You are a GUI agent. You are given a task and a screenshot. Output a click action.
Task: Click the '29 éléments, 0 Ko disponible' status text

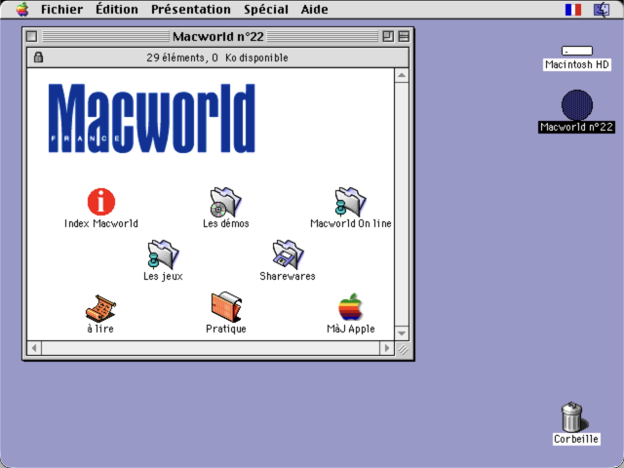(217, 58)
